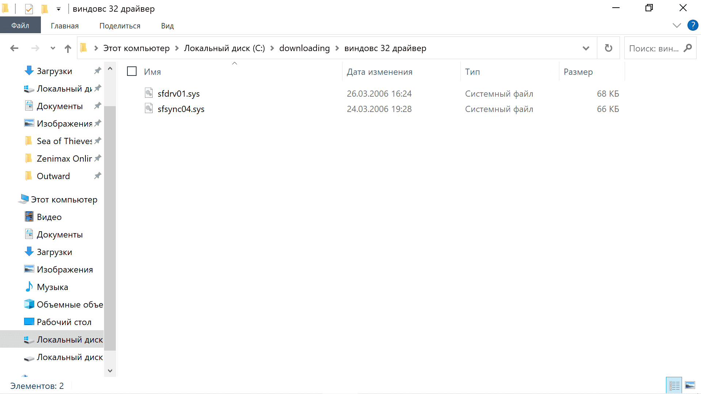Open recent locations dropdown arrow
The image size is (701, 394).
coord(53,48)
